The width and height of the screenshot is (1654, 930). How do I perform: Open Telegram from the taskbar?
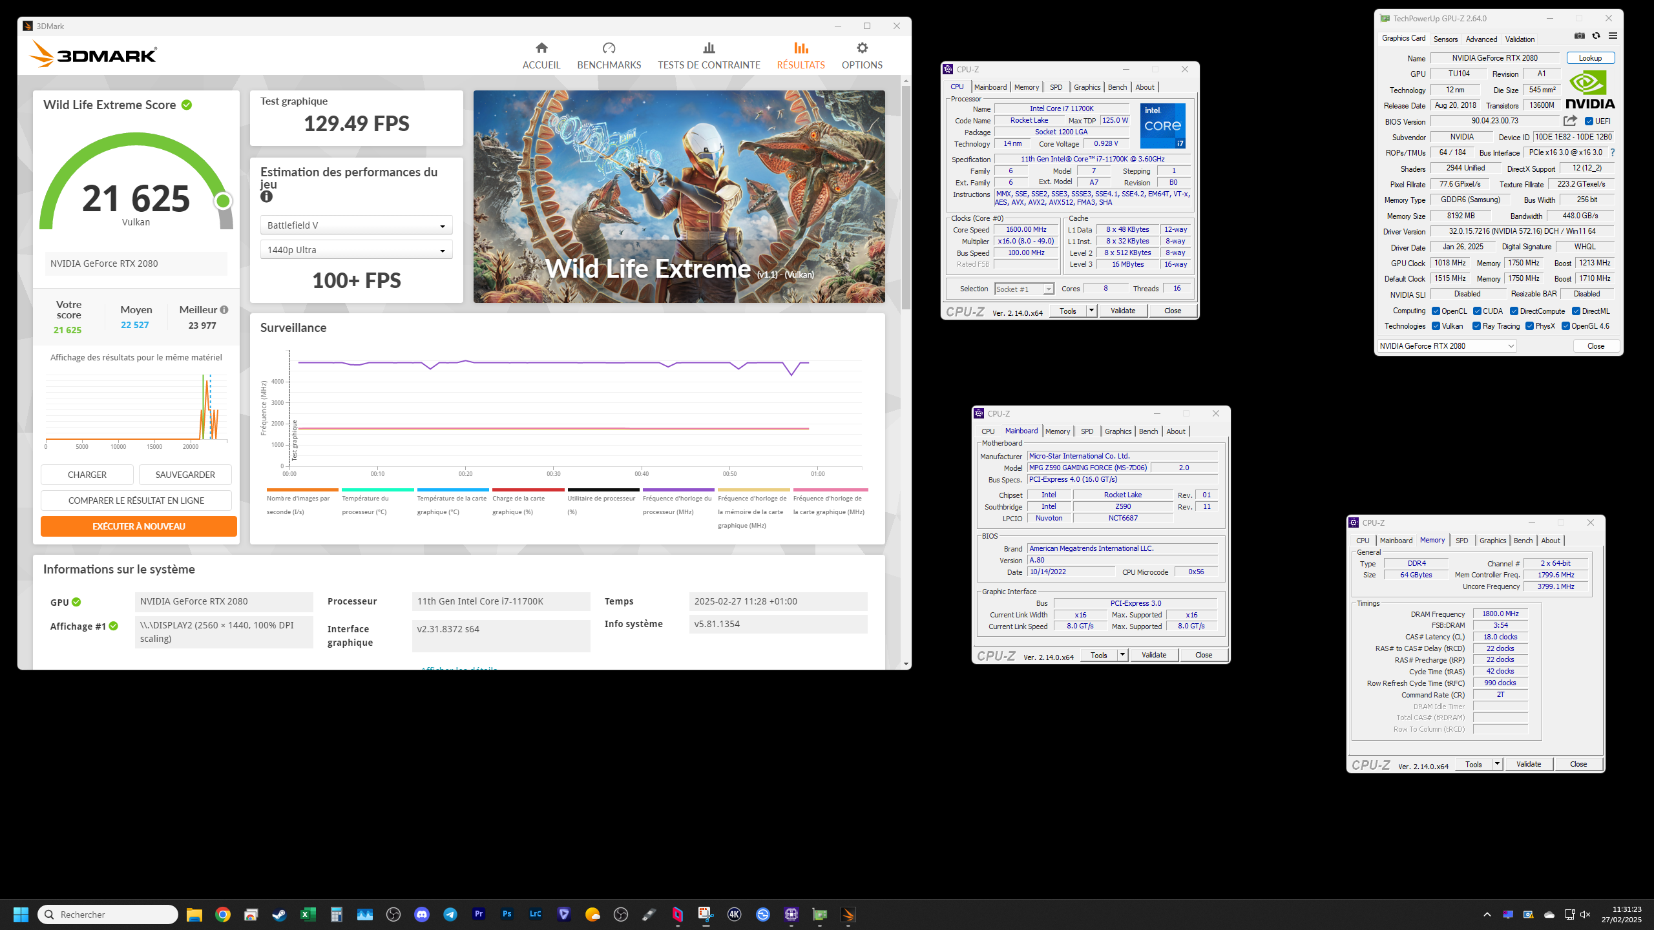(450, 914)
